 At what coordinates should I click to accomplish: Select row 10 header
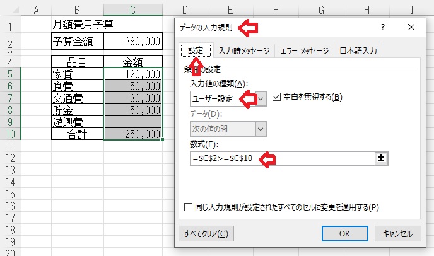click(11, 134)
